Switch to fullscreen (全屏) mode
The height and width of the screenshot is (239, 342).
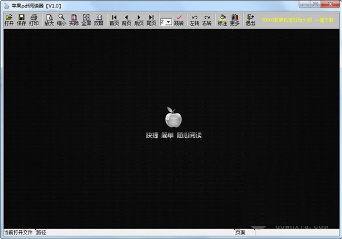86,20
